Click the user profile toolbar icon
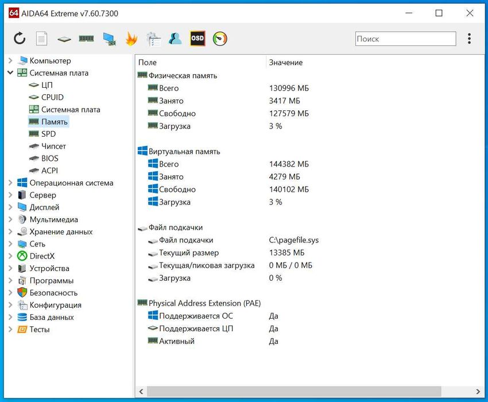Image resolution: width=488 pixels, height=402 pixels. [175, 38]
